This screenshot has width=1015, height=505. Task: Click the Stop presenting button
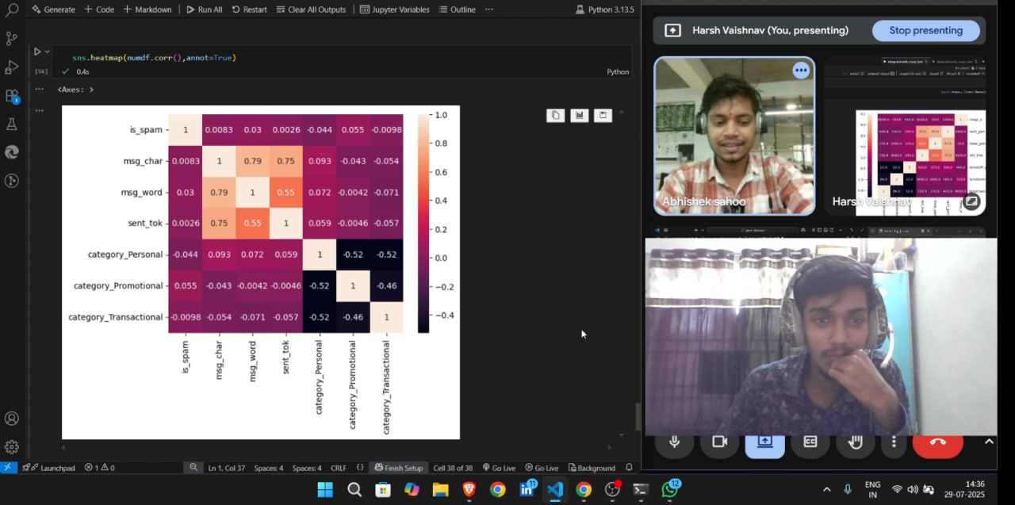(925, 30)
